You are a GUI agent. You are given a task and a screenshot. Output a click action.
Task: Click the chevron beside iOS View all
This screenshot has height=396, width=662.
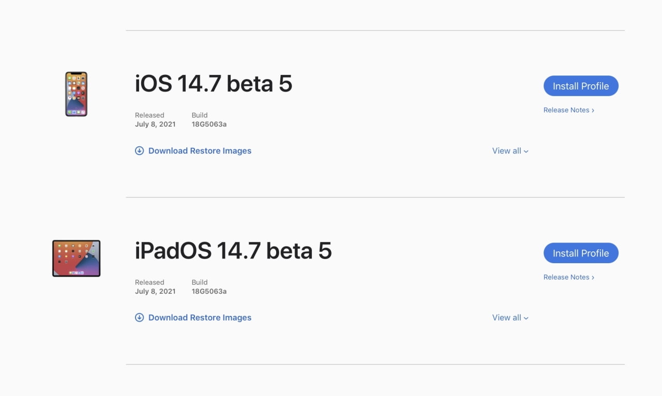526,151
